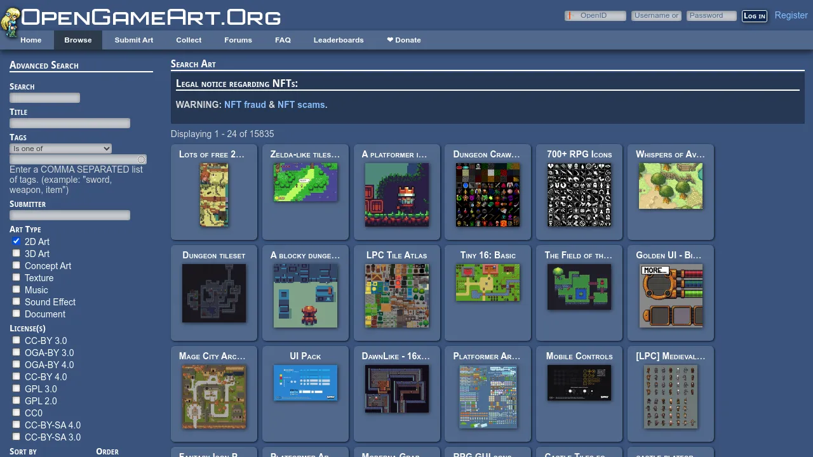
Task: Check the CC0 license checkbox
Action: tap(16, 413)
